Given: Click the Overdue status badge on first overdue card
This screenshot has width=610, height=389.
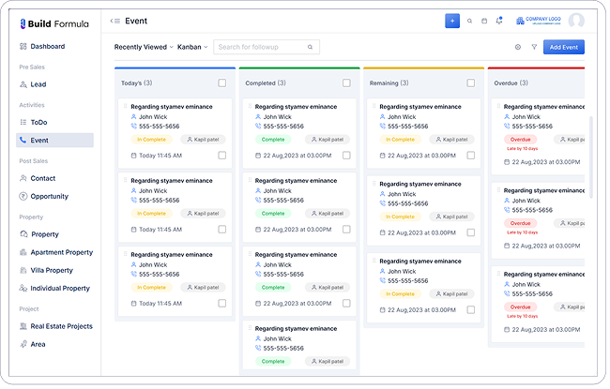Looking at the screenshot, I should coord(520,139).
